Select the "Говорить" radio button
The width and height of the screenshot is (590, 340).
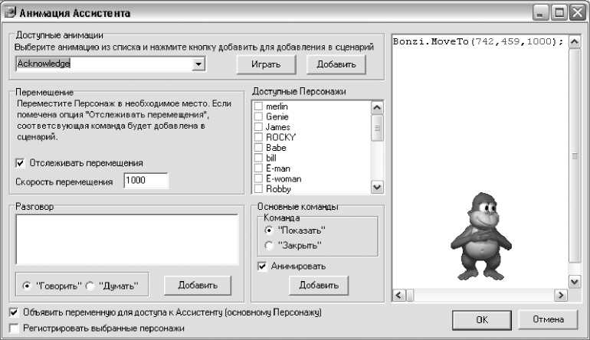pos(27,286)
